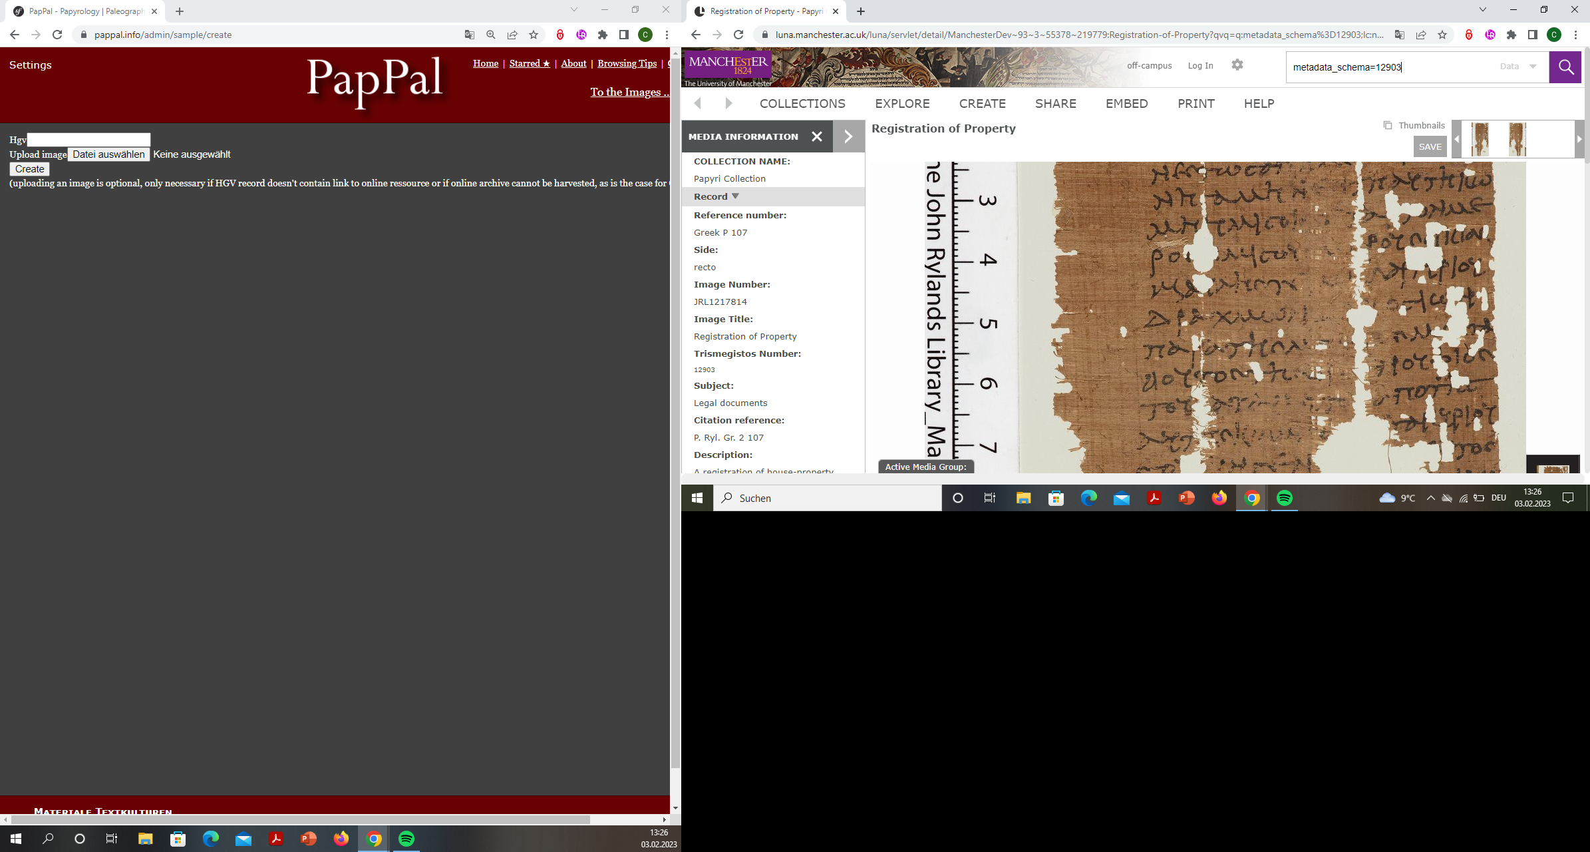Select the first papyrus thumbnail
Screen dimensions: 1590x852
[x=1480, y=139]
